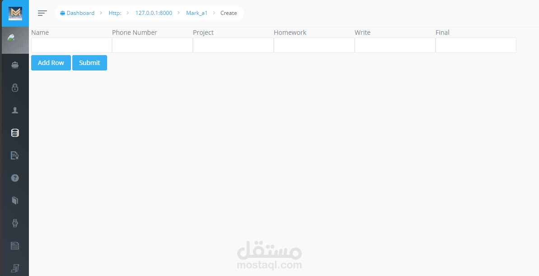The width and height of the screenshot is (539, 276).
Task: Open the question mark help icon
Action: [x=15, y=178]
